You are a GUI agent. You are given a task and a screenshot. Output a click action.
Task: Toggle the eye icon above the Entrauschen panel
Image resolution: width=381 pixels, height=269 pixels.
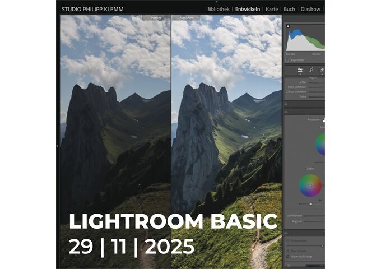286,233
